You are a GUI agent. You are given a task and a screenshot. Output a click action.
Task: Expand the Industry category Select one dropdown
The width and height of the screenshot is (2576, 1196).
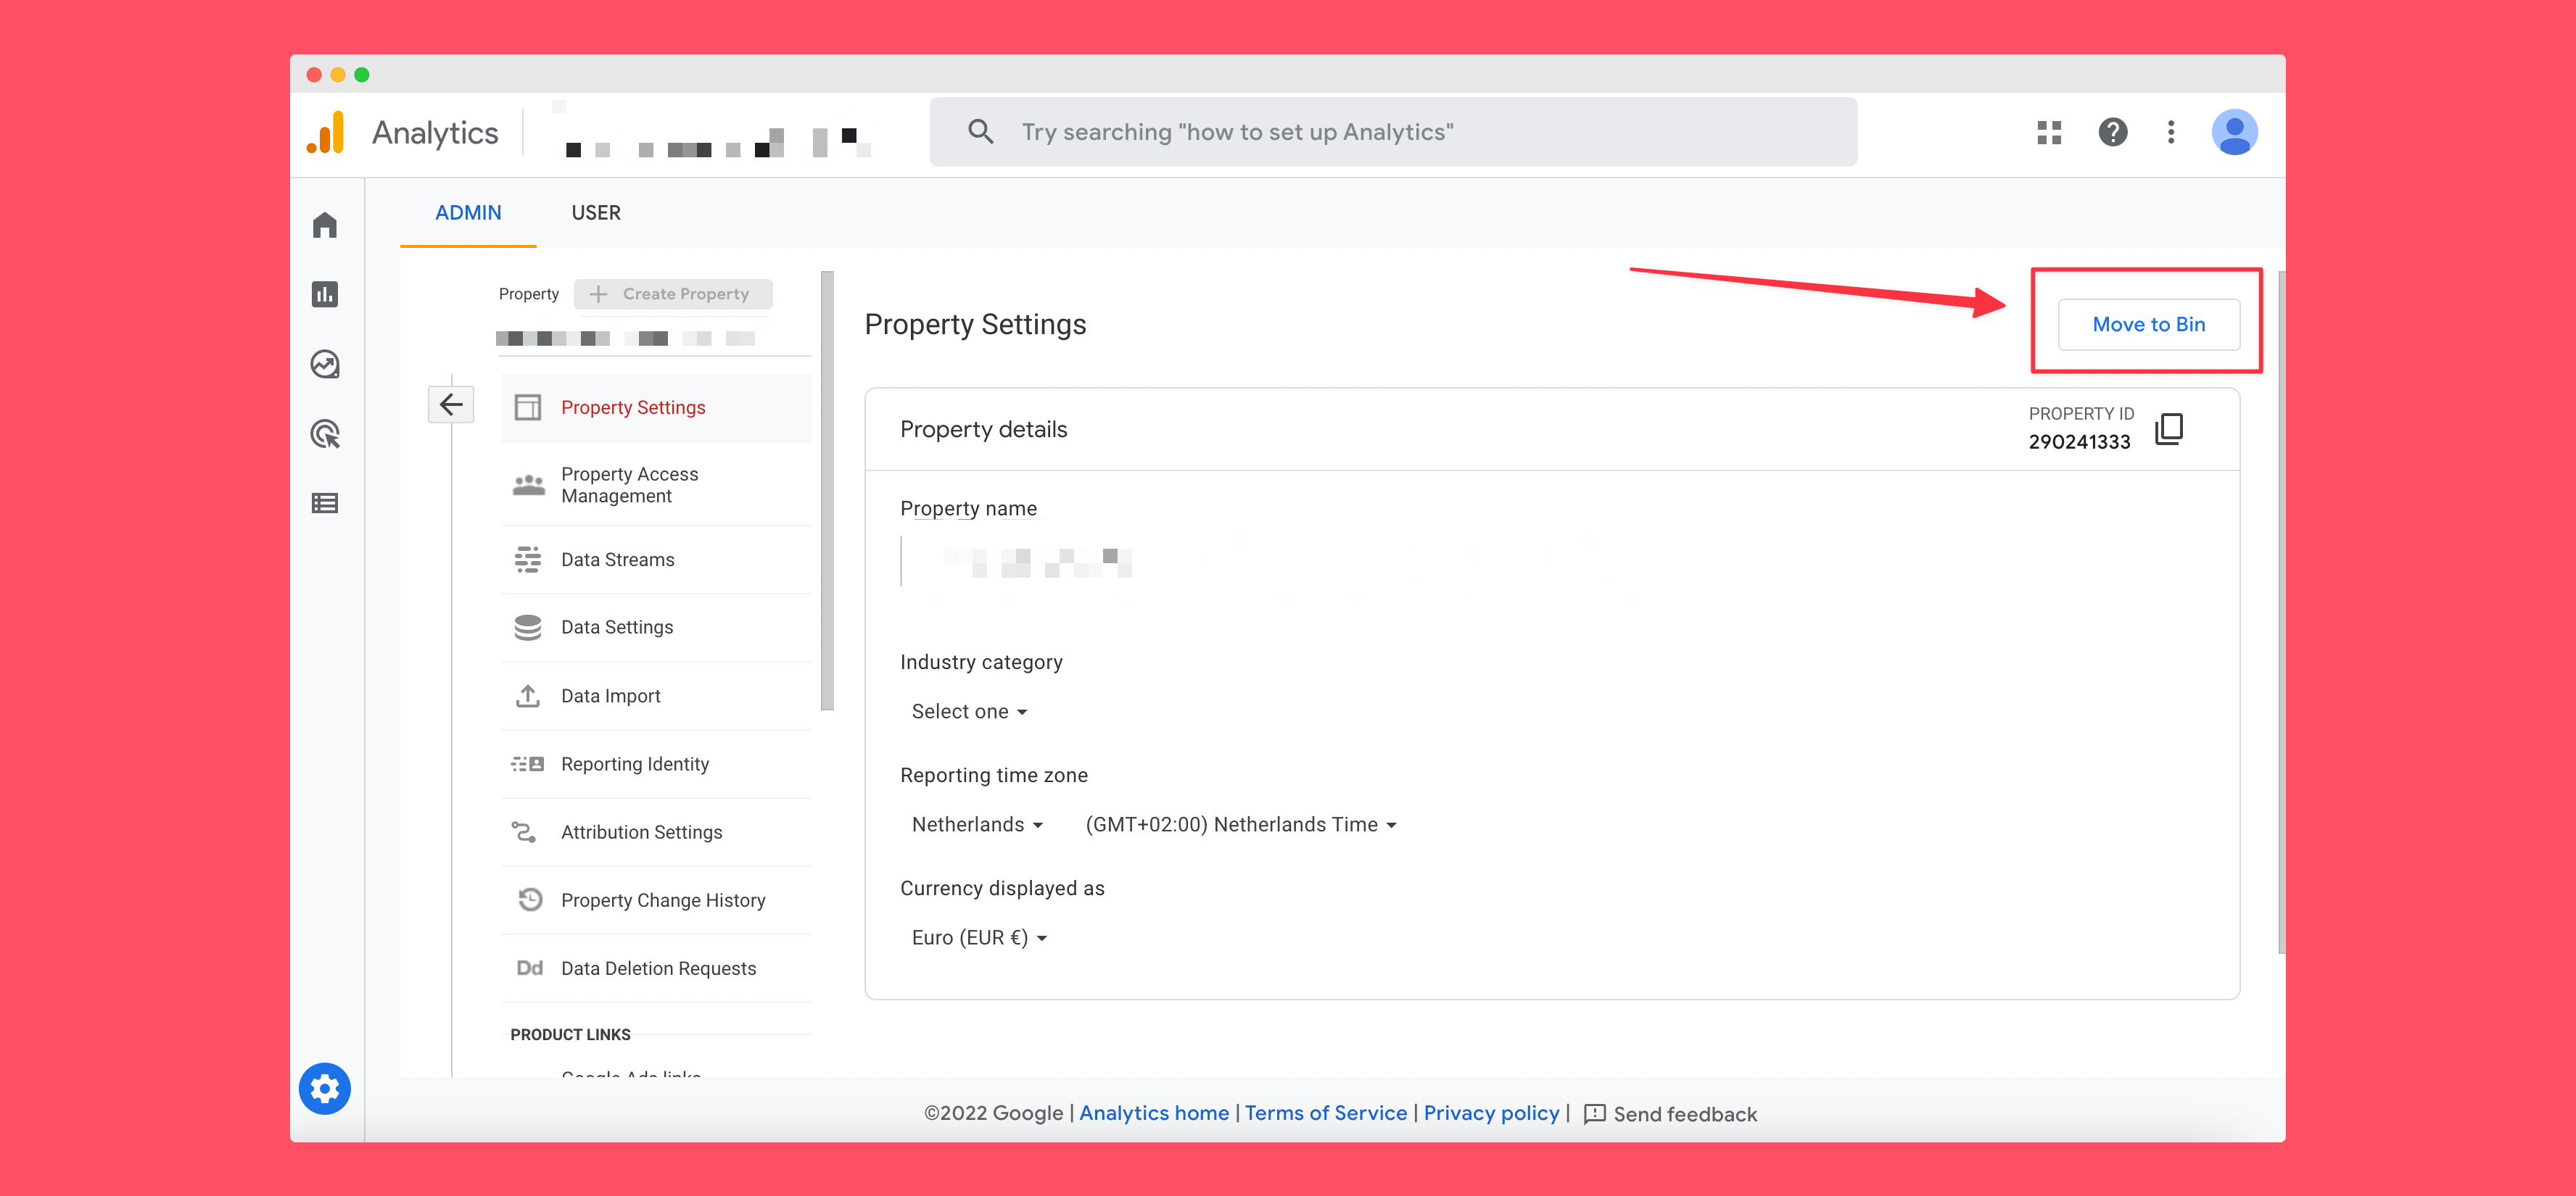click(969, 711)
